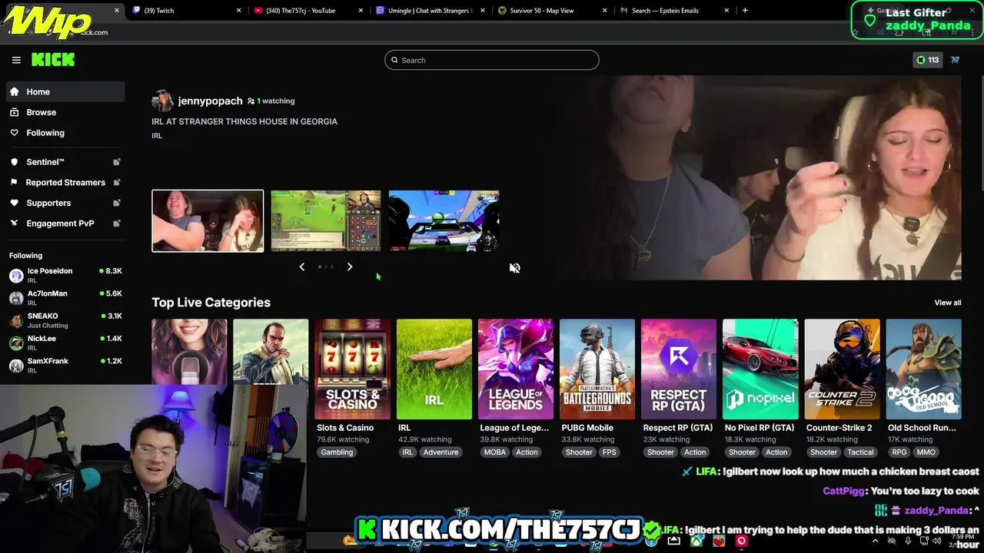Open SamXFrank's channel from Following list

65,366
